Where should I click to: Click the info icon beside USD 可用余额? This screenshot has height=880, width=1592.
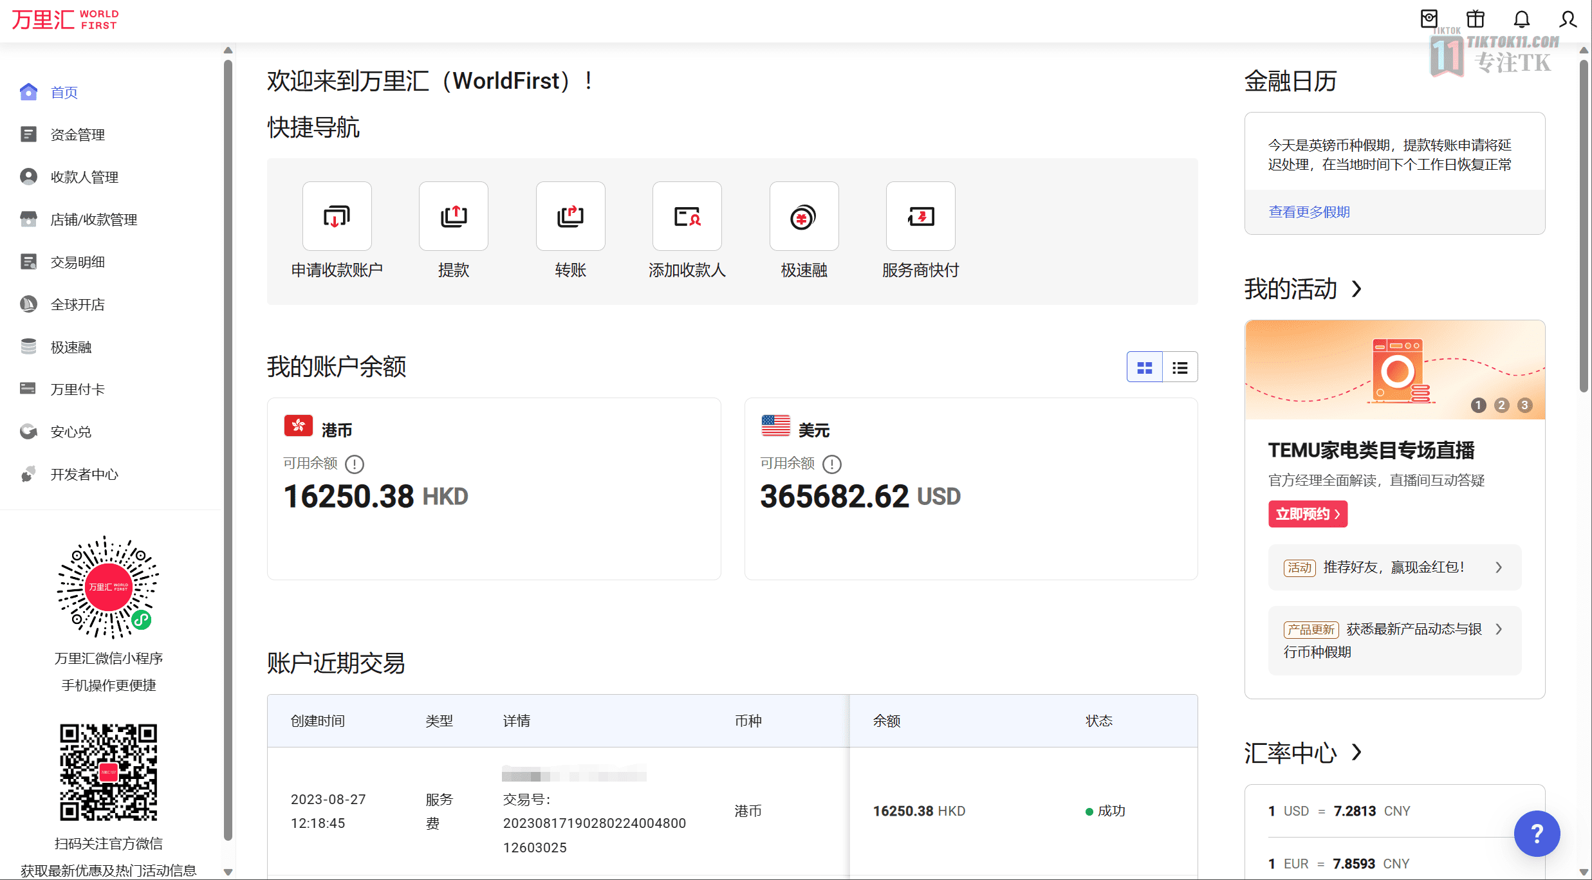[x=832, y=464]
